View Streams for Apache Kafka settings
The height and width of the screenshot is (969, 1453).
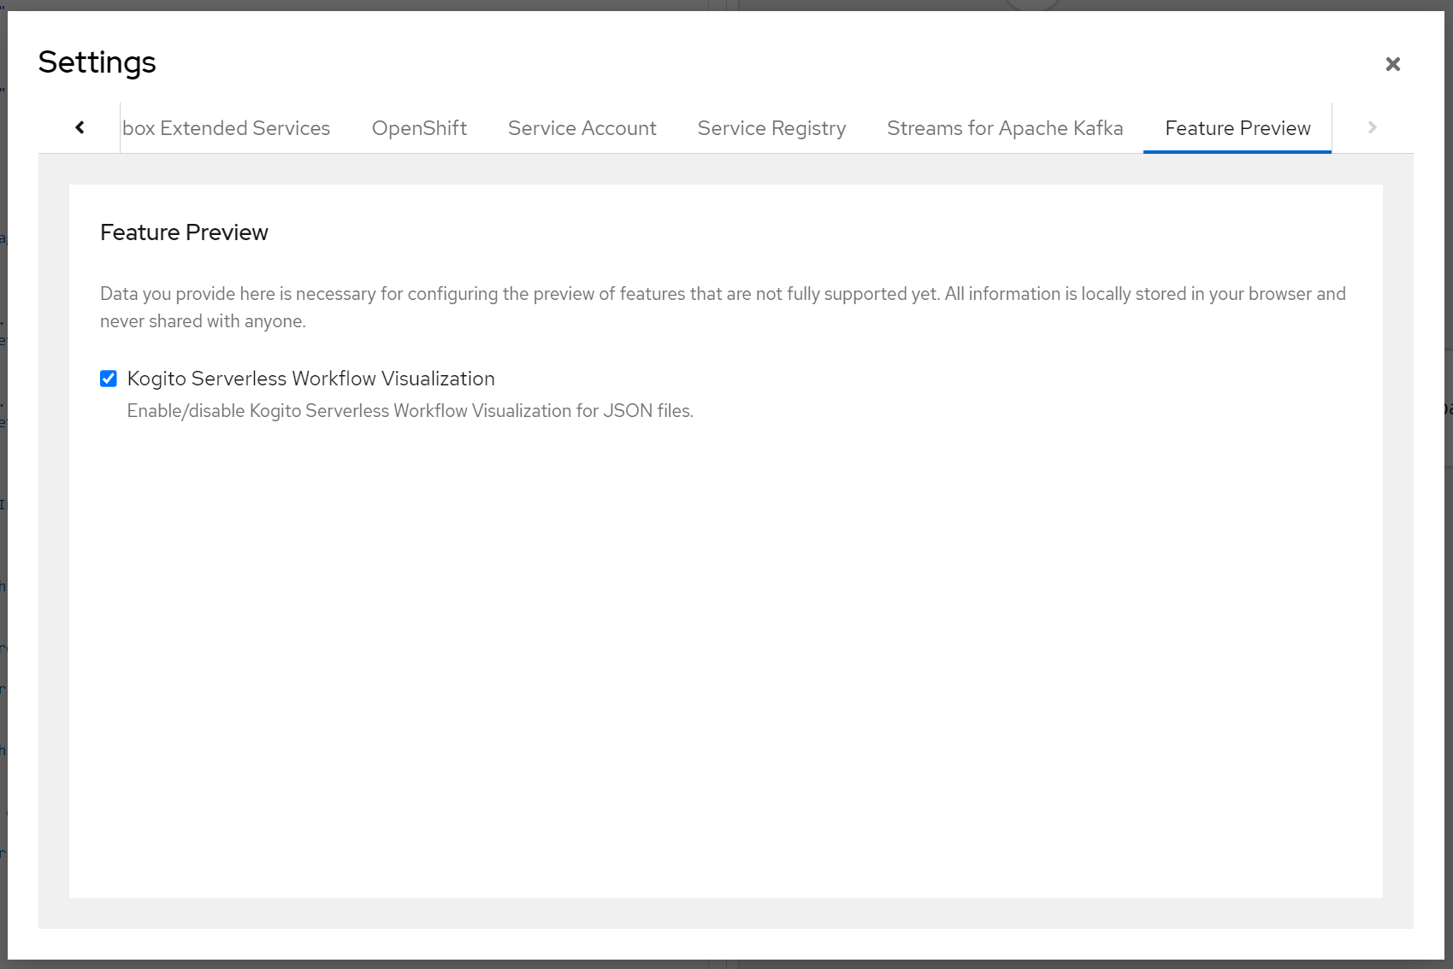pos(1004,127)
